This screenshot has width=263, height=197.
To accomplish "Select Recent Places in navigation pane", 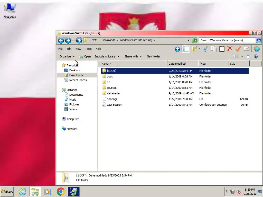I will pos(78,80).
